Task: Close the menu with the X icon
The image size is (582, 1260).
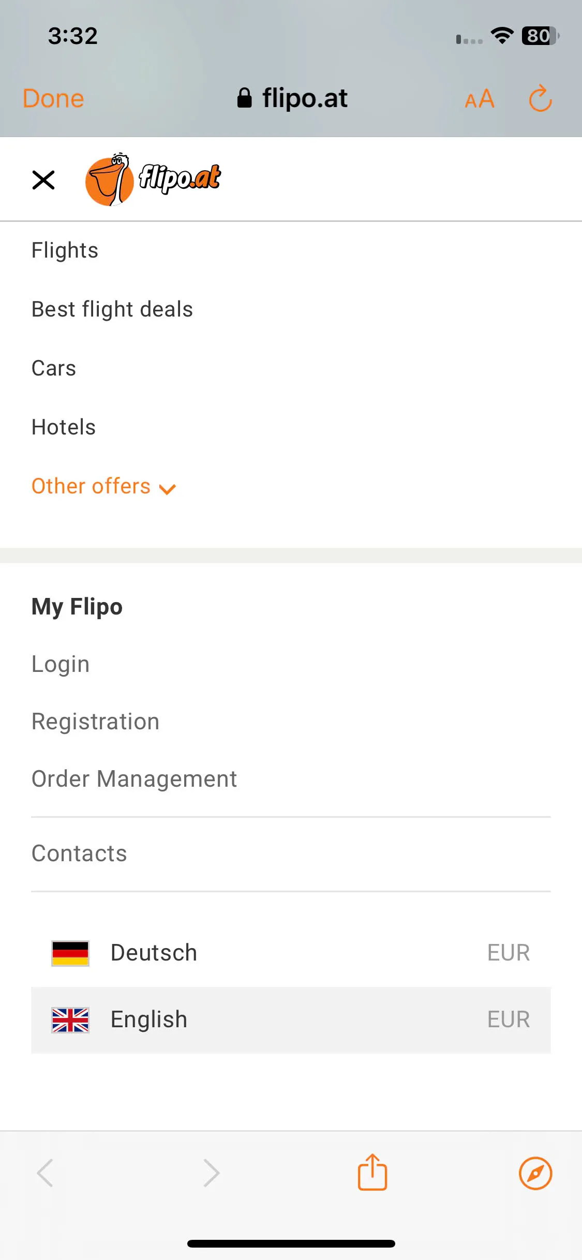Action: 43,180
